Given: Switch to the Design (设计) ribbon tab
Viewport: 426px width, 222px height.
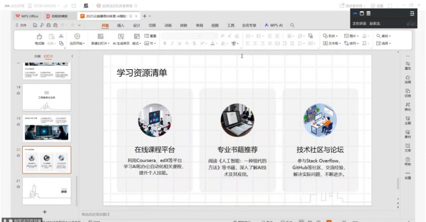Looking at the screenshot, I should [136, 25].
